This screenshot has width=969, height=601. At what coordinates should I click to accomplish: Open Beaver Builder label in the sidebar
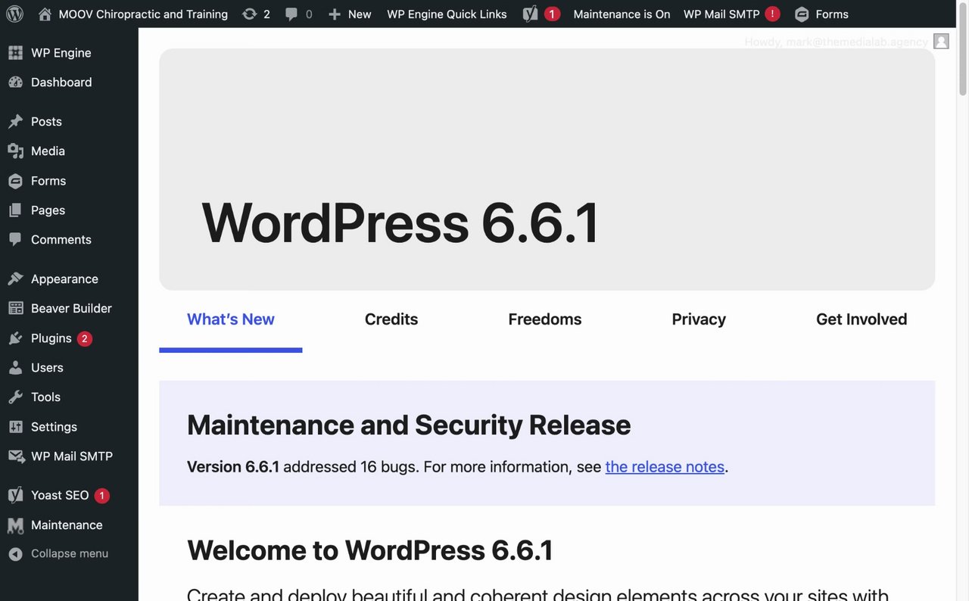click(x=71, y=309)
